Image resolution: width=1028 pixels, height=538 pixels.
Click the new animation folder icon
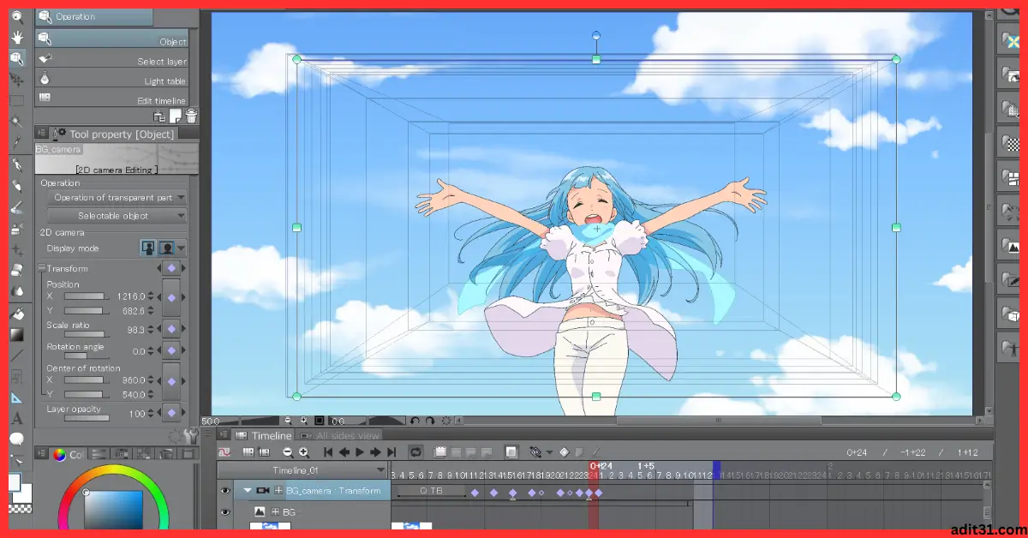(x=440, y=451)
